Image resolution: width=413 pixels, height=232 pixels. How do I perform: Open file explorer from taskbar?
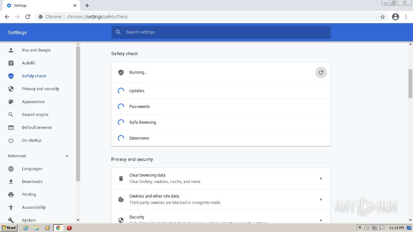36,228
